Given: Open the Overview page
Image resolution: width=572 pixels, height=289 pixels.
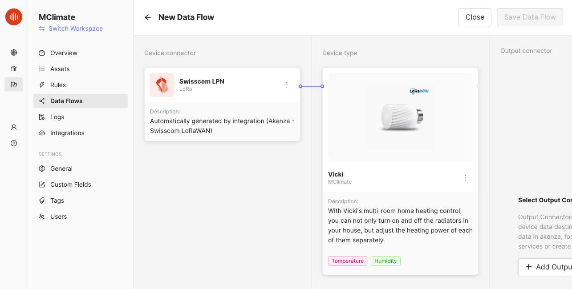Looking at the screenshot, I should [81, 53].
